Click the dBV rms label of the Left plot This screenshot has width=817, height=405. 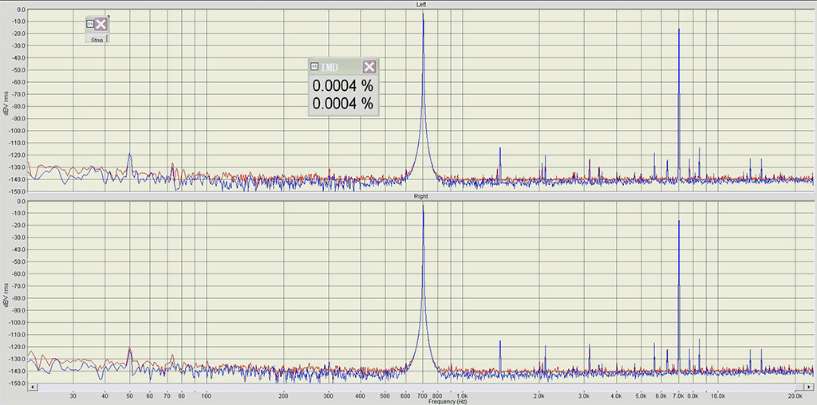tap(6, 101)
